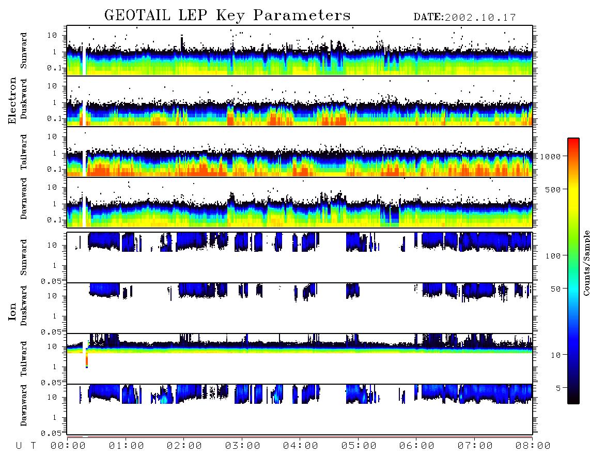The width and height of the screenshot is (590, 455).
Task: Click the Ion "Dawnward" panel label
Action: click(23, 405)
